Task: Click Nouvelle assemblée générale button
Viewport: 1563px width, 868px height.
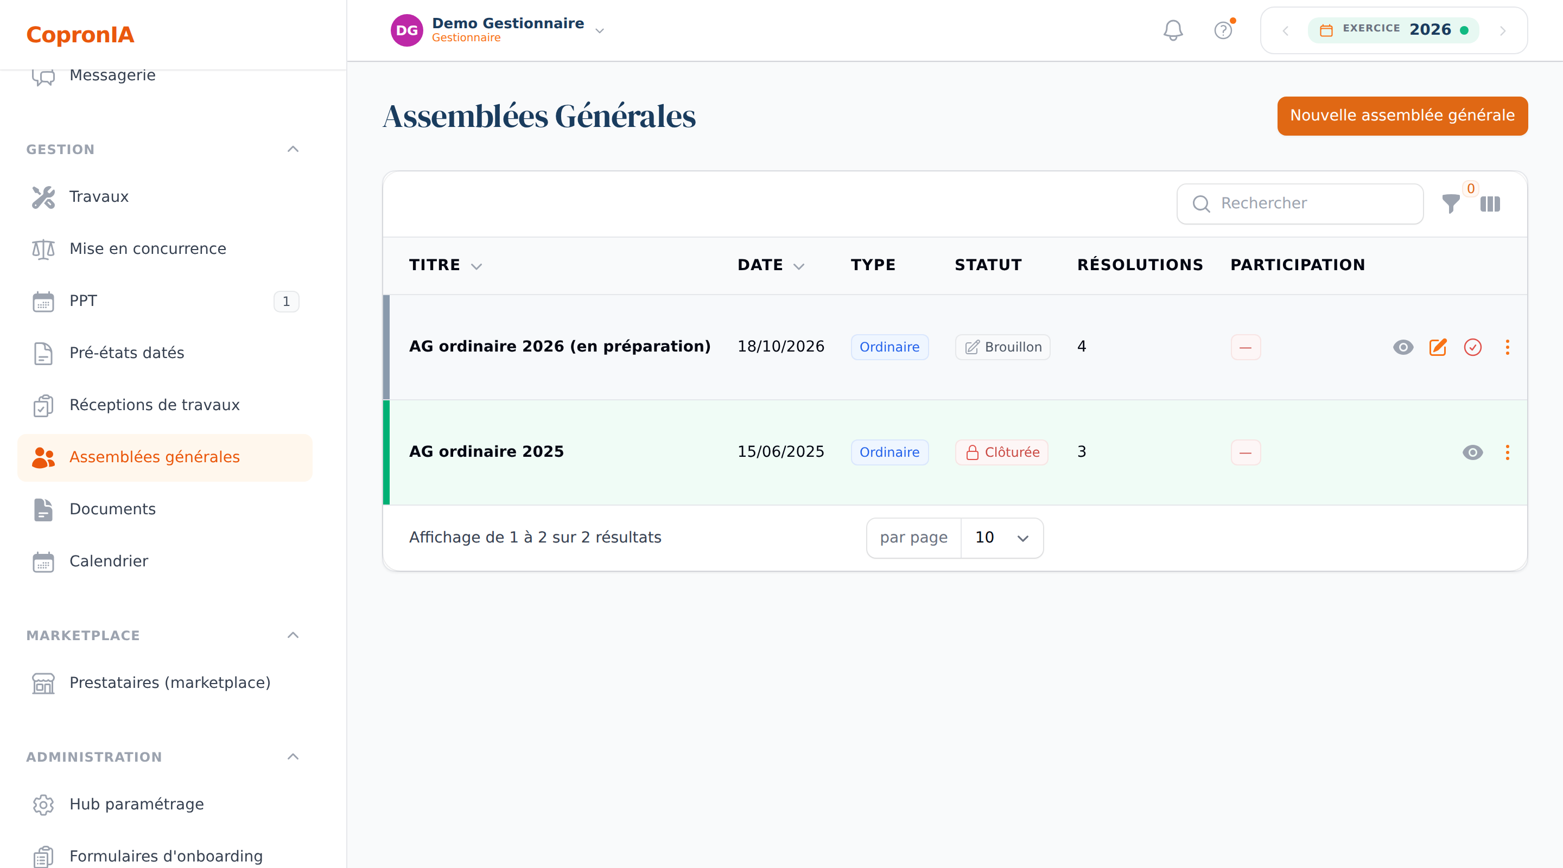Action: [x=1402, y=116]
